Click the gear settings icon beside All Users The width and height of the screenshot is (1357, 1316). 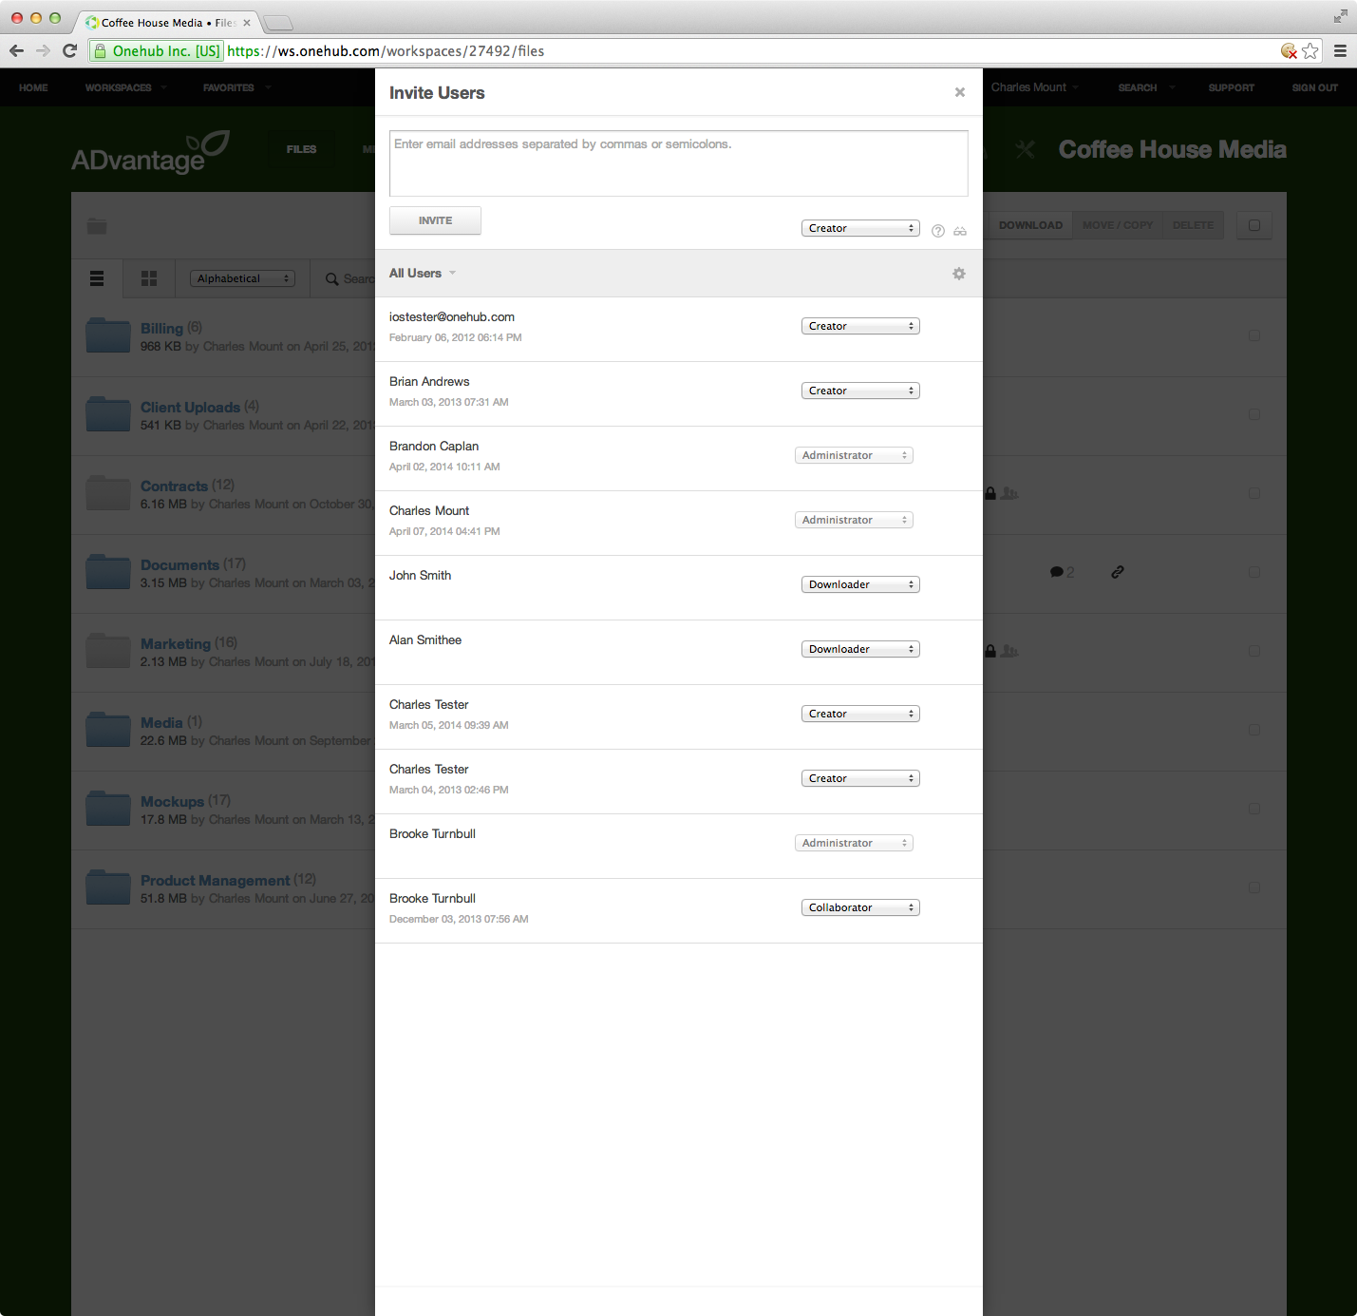[x=959, y=274]
